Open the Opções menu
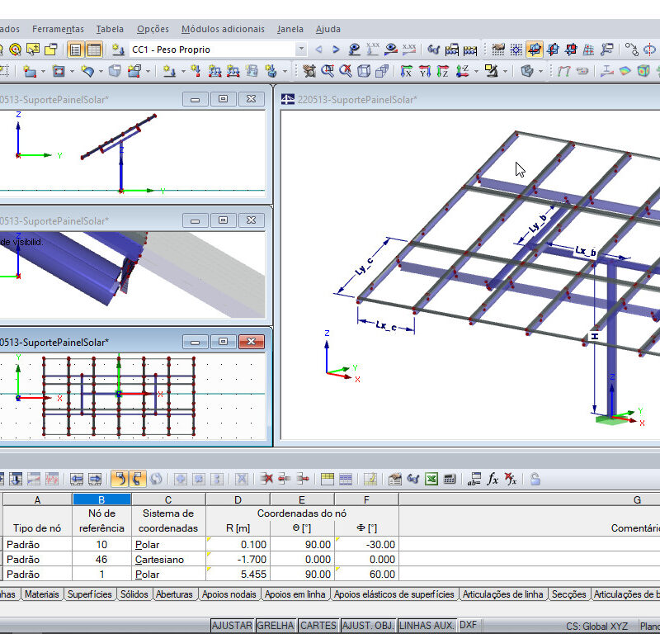This screenshot has width=660, height=634. (x=153, y=29)
